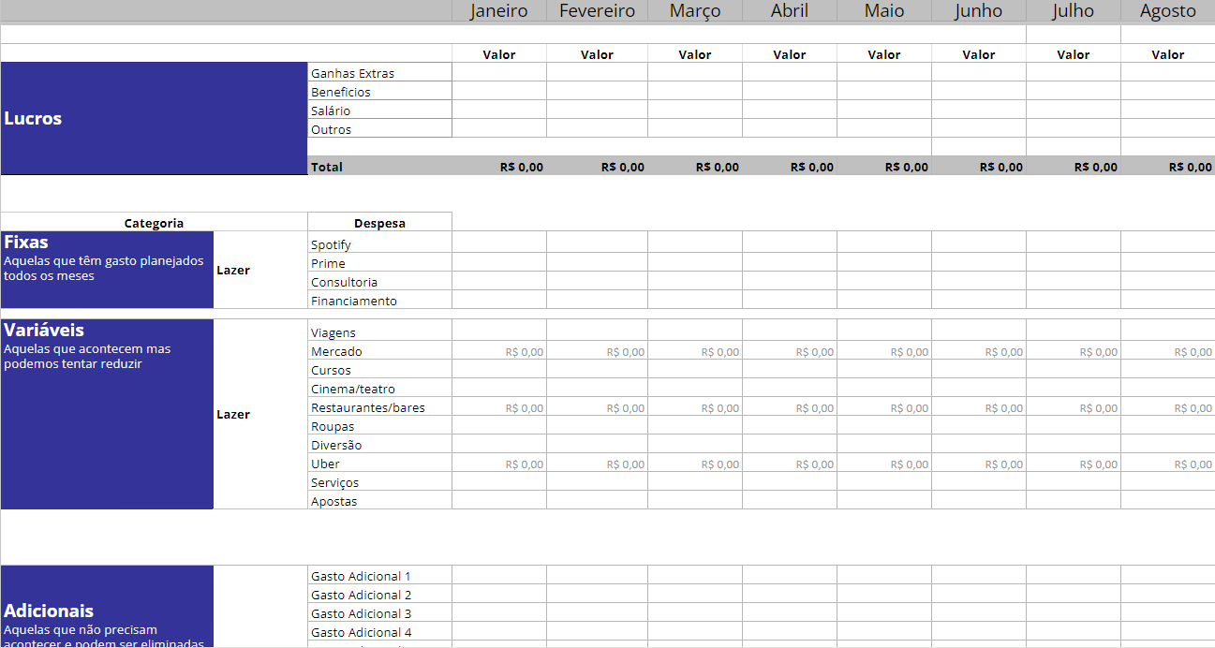Select the Janeiro column header
Image resolution: width=1215 pixels, height=648 pixels.
coord(497,11)
